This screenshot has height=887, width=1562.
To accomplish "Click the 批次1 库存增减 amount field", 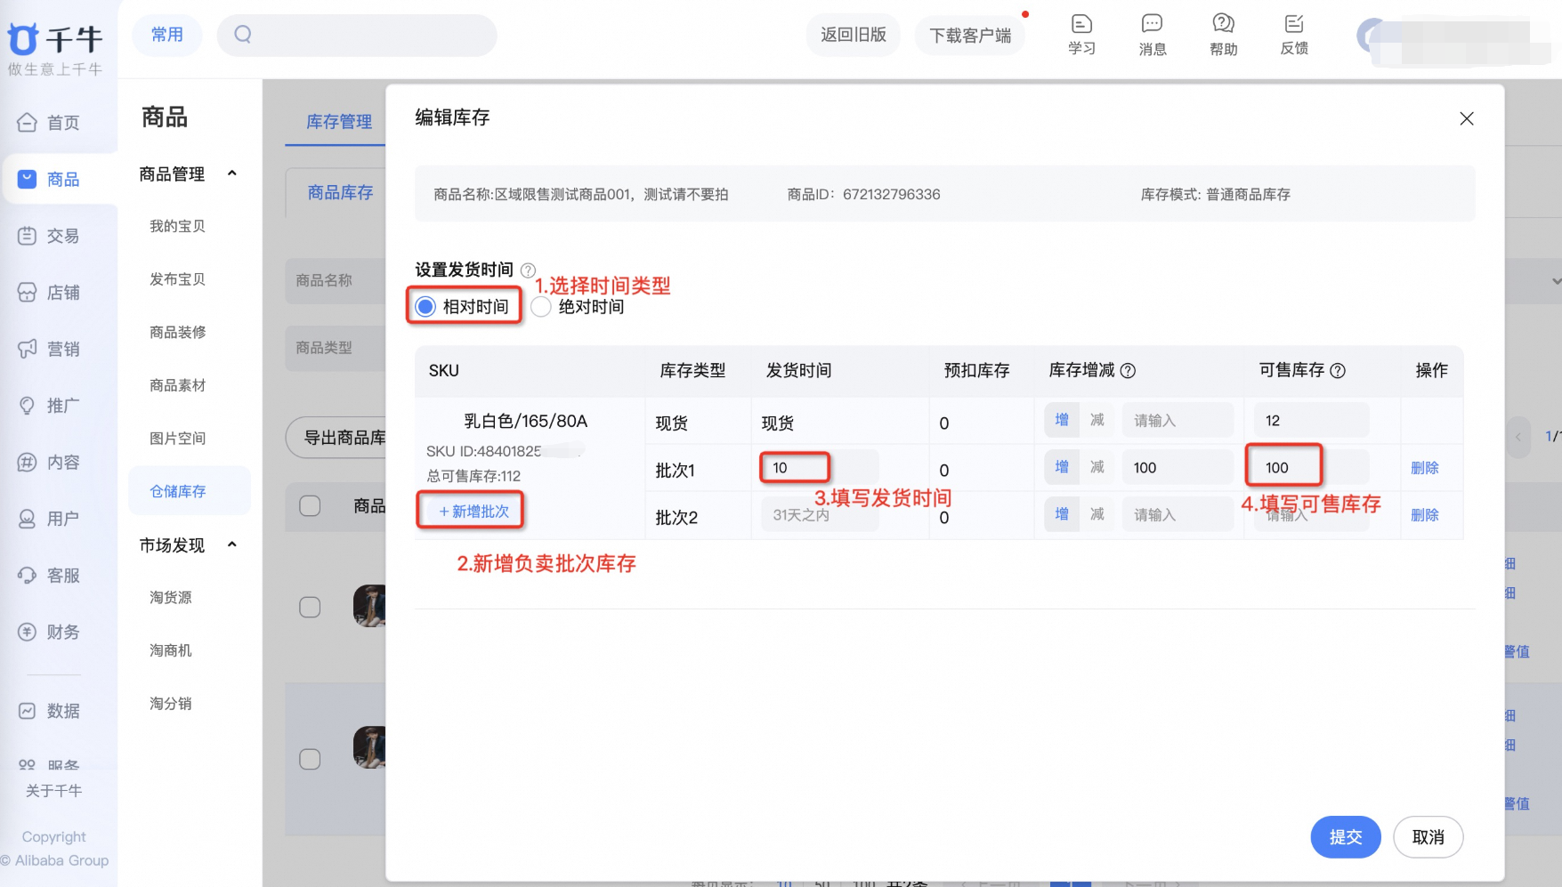I will pos(1178,468).
